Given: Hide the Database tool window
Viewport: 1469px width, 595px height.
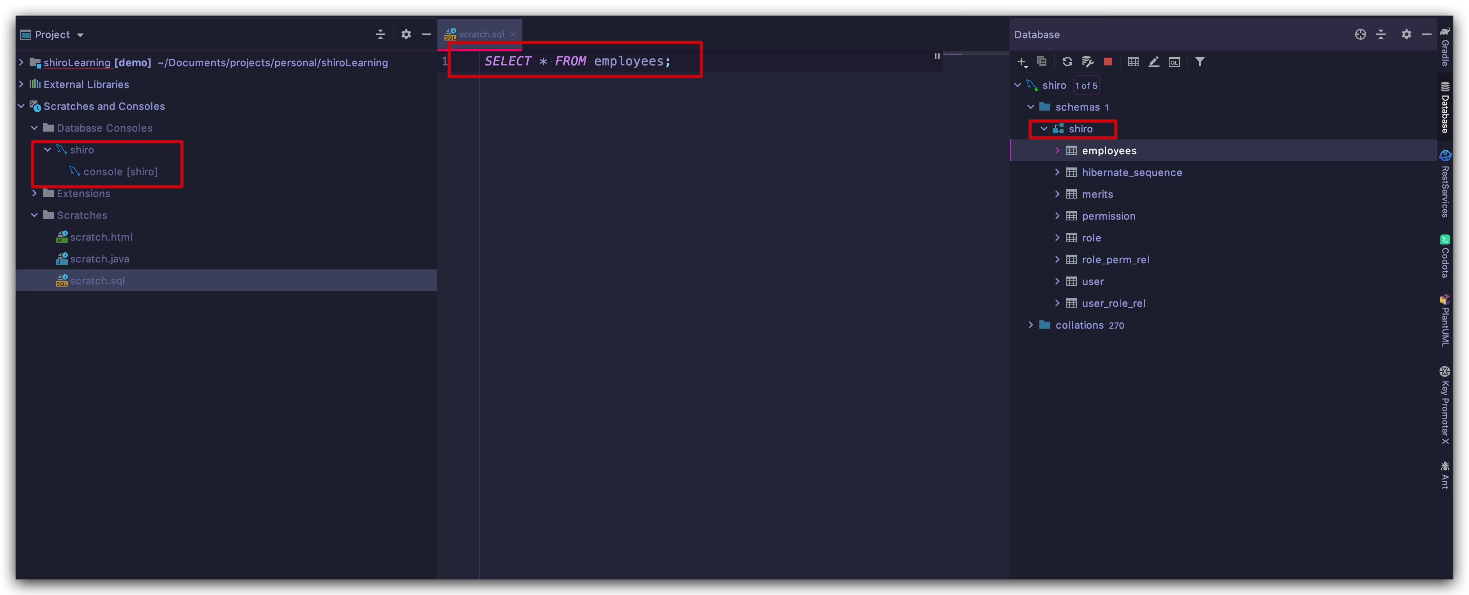Looking at the screenshot, I should 1426,35.
